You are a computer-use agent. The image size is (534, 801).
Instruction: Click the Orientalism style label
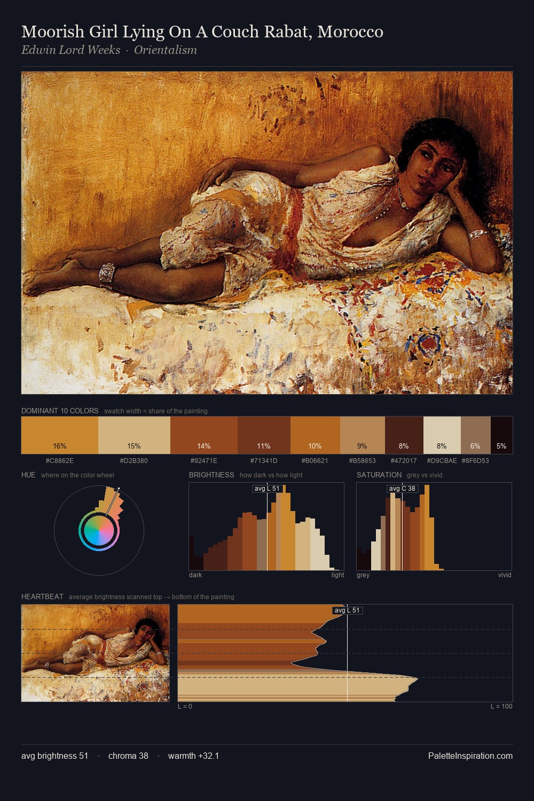click(x=166, y=50)
